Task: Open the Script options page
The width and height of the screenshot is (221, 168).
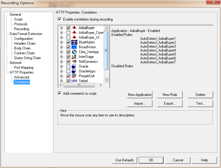Action: point(18,19)
